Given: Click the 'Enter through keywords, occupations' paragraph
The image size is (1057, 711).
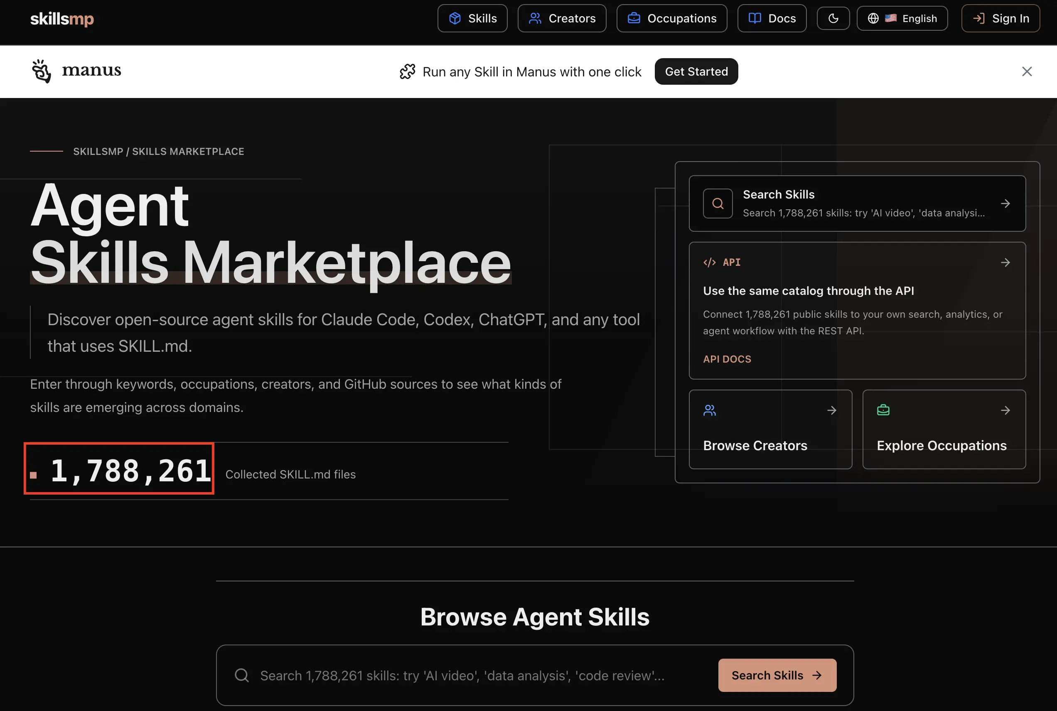Looking at the screenshot, I should [296, 395].
